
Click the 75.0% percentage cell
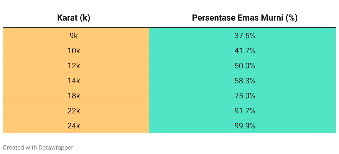pos(243,96)
